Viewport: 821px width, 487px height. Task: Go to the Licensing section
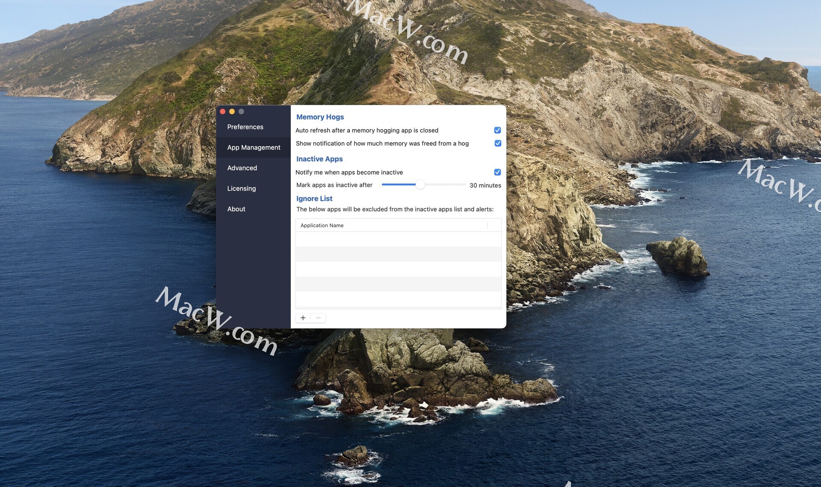[241, 188]
